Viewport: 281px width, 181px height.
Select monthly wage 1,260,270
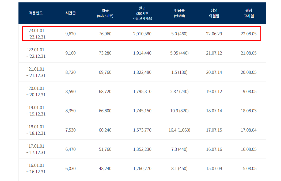click(142, 168)
